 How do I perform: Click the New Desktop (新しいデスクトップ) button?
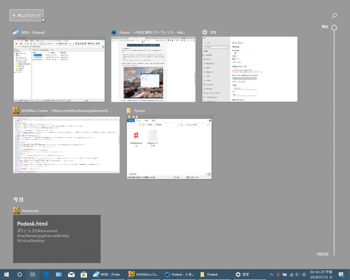pos(26,15)
